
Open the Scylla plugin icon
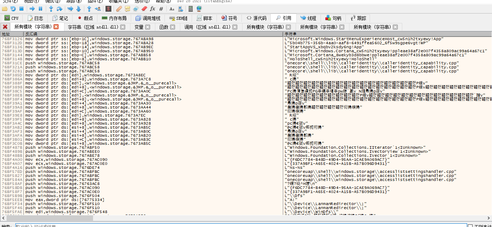[x=108, y=8]
